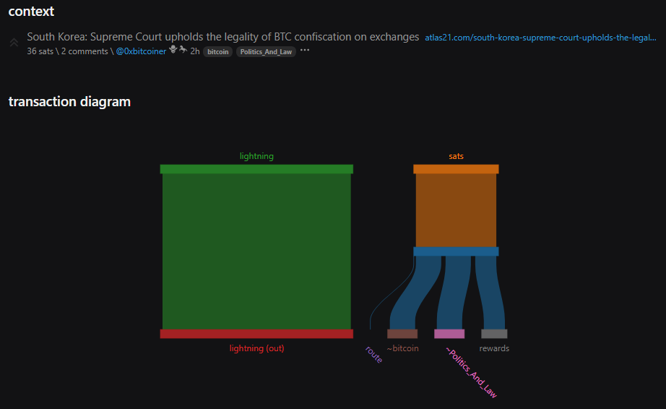This screenshot has height=409, width=666.
Task: Click the gray rewards node bar
Action: [x=494, y=334]
